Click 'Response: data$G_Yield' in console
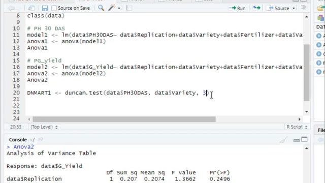The image size is (325, 183). (44, 166)
